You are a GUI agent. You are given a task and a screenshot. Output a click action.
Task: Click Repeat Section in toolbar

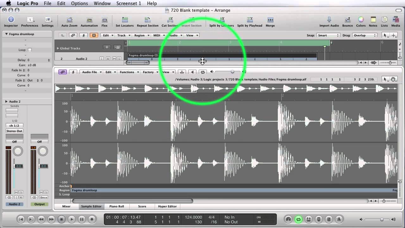147,22
